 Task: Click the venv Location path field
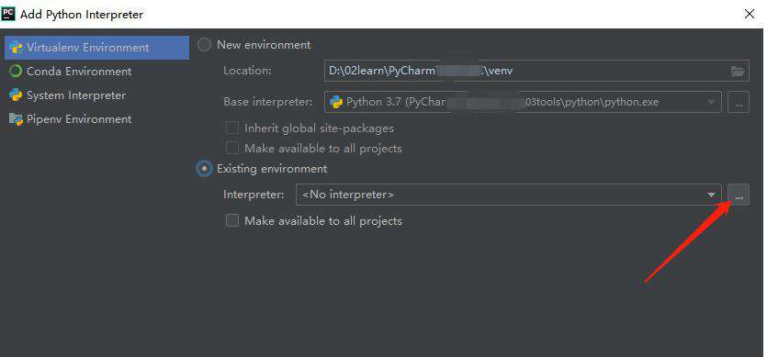(536, 71)
